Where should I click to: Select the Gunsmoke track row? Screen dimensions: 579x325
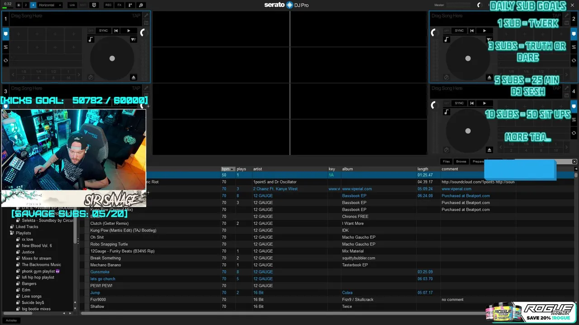328,272
